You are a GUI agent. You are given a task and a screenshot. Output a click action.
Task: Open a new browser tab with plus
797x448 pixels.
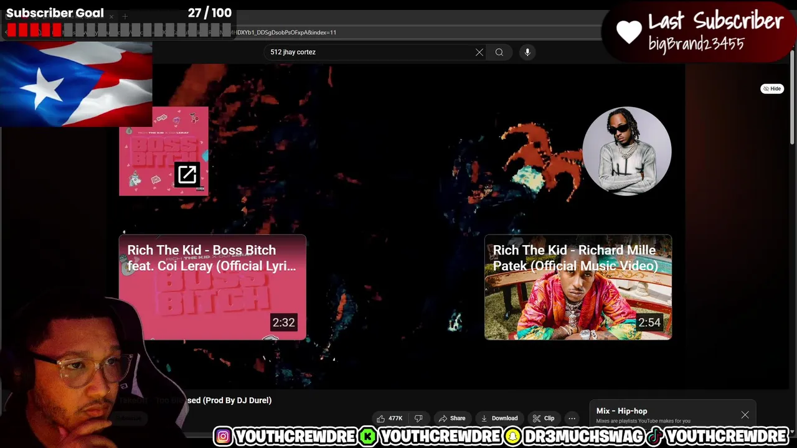125,16
